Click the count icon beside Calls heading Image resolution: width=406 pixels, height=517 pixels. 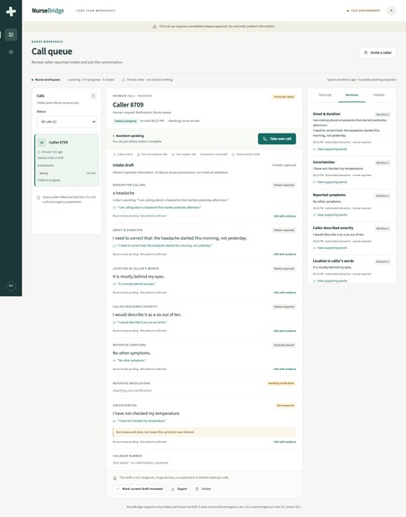[93, 96]
